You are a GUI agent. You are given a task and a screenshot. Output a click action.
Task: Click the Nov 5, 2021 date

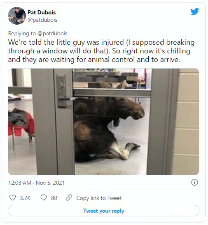click(x=50, y=183)
